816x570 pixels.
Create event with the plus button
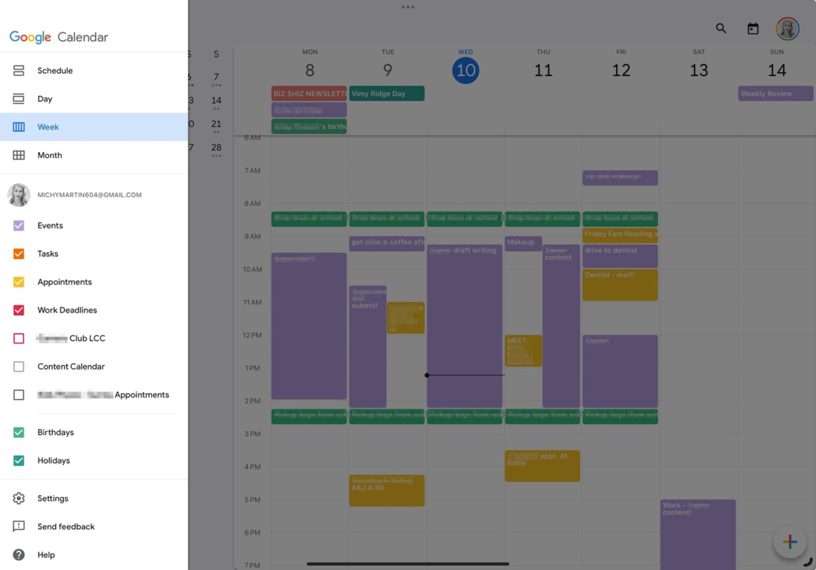pos(790,541)
